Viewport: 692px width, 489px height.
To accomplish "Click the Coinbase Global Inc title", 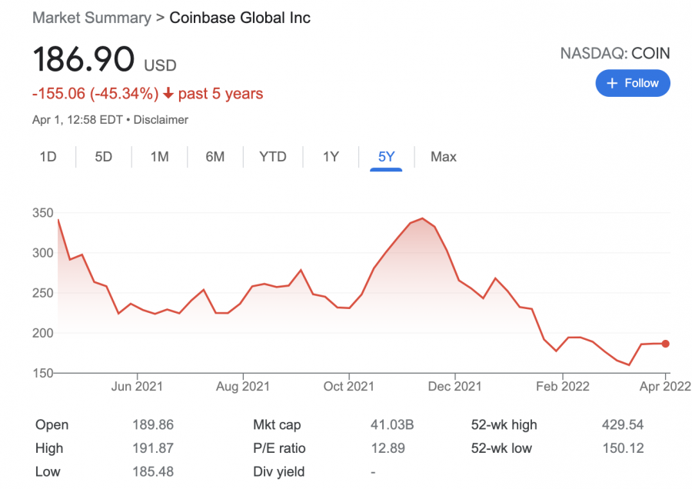I will click(x=240, y=18).
